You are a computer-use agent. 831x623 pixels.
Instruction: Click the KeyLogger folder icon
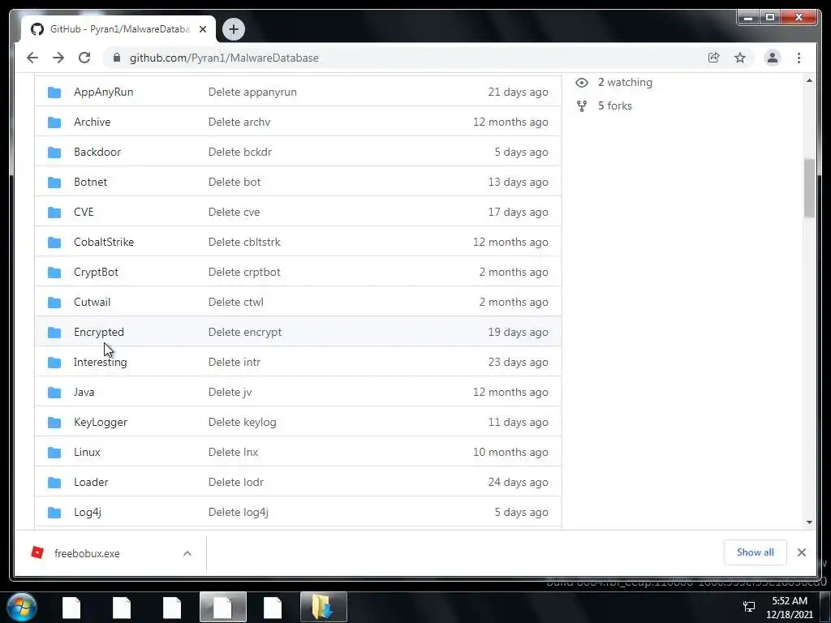click(54, 423)
